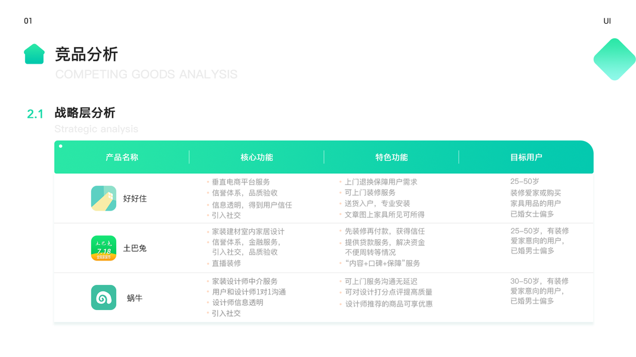
Task: Click the product name 土巴兔
Action: pyautogui.click(x=135, y=248)
